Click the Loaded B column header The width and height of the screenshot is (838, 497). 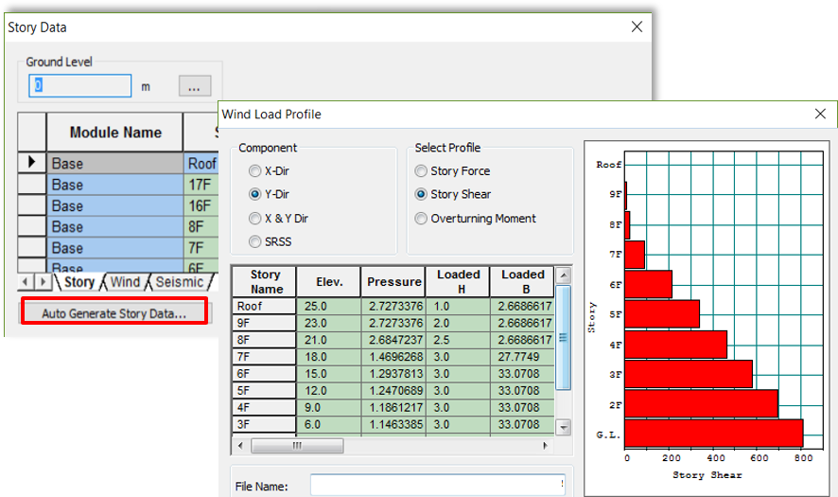pos(522,281)
